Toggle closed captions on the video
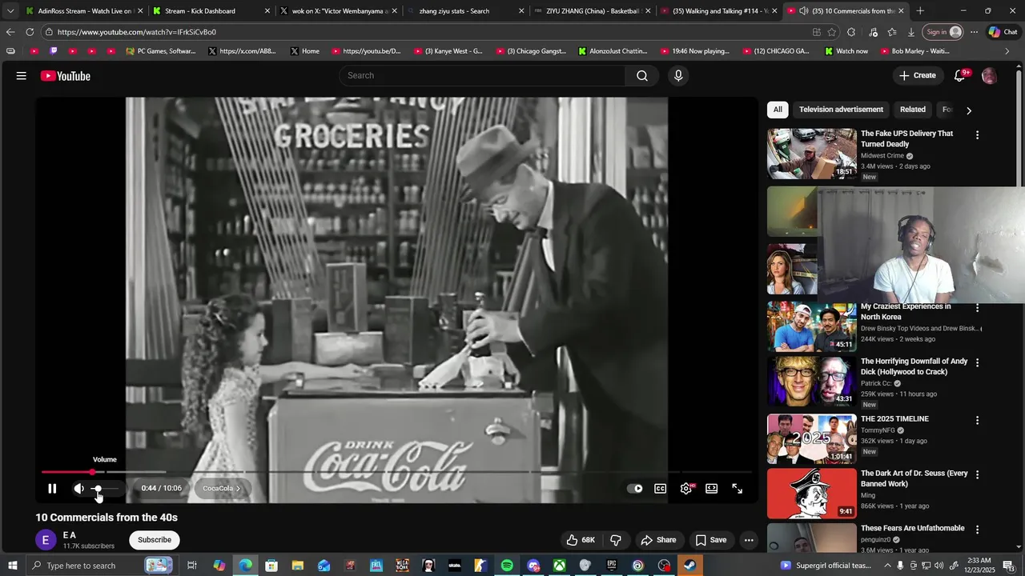The width and height of the screenshot is (1025, 576). [x=661, y=489]
